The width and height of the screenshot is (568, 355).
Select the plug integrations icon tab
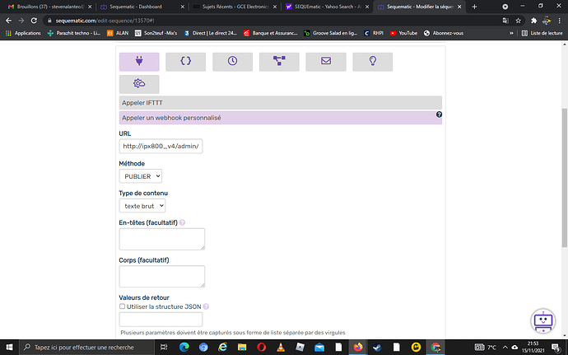tap(139, 62)
